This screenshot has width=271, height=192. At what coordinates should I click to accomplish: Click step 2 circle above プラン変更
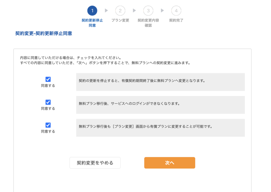[x=120, y=11]
